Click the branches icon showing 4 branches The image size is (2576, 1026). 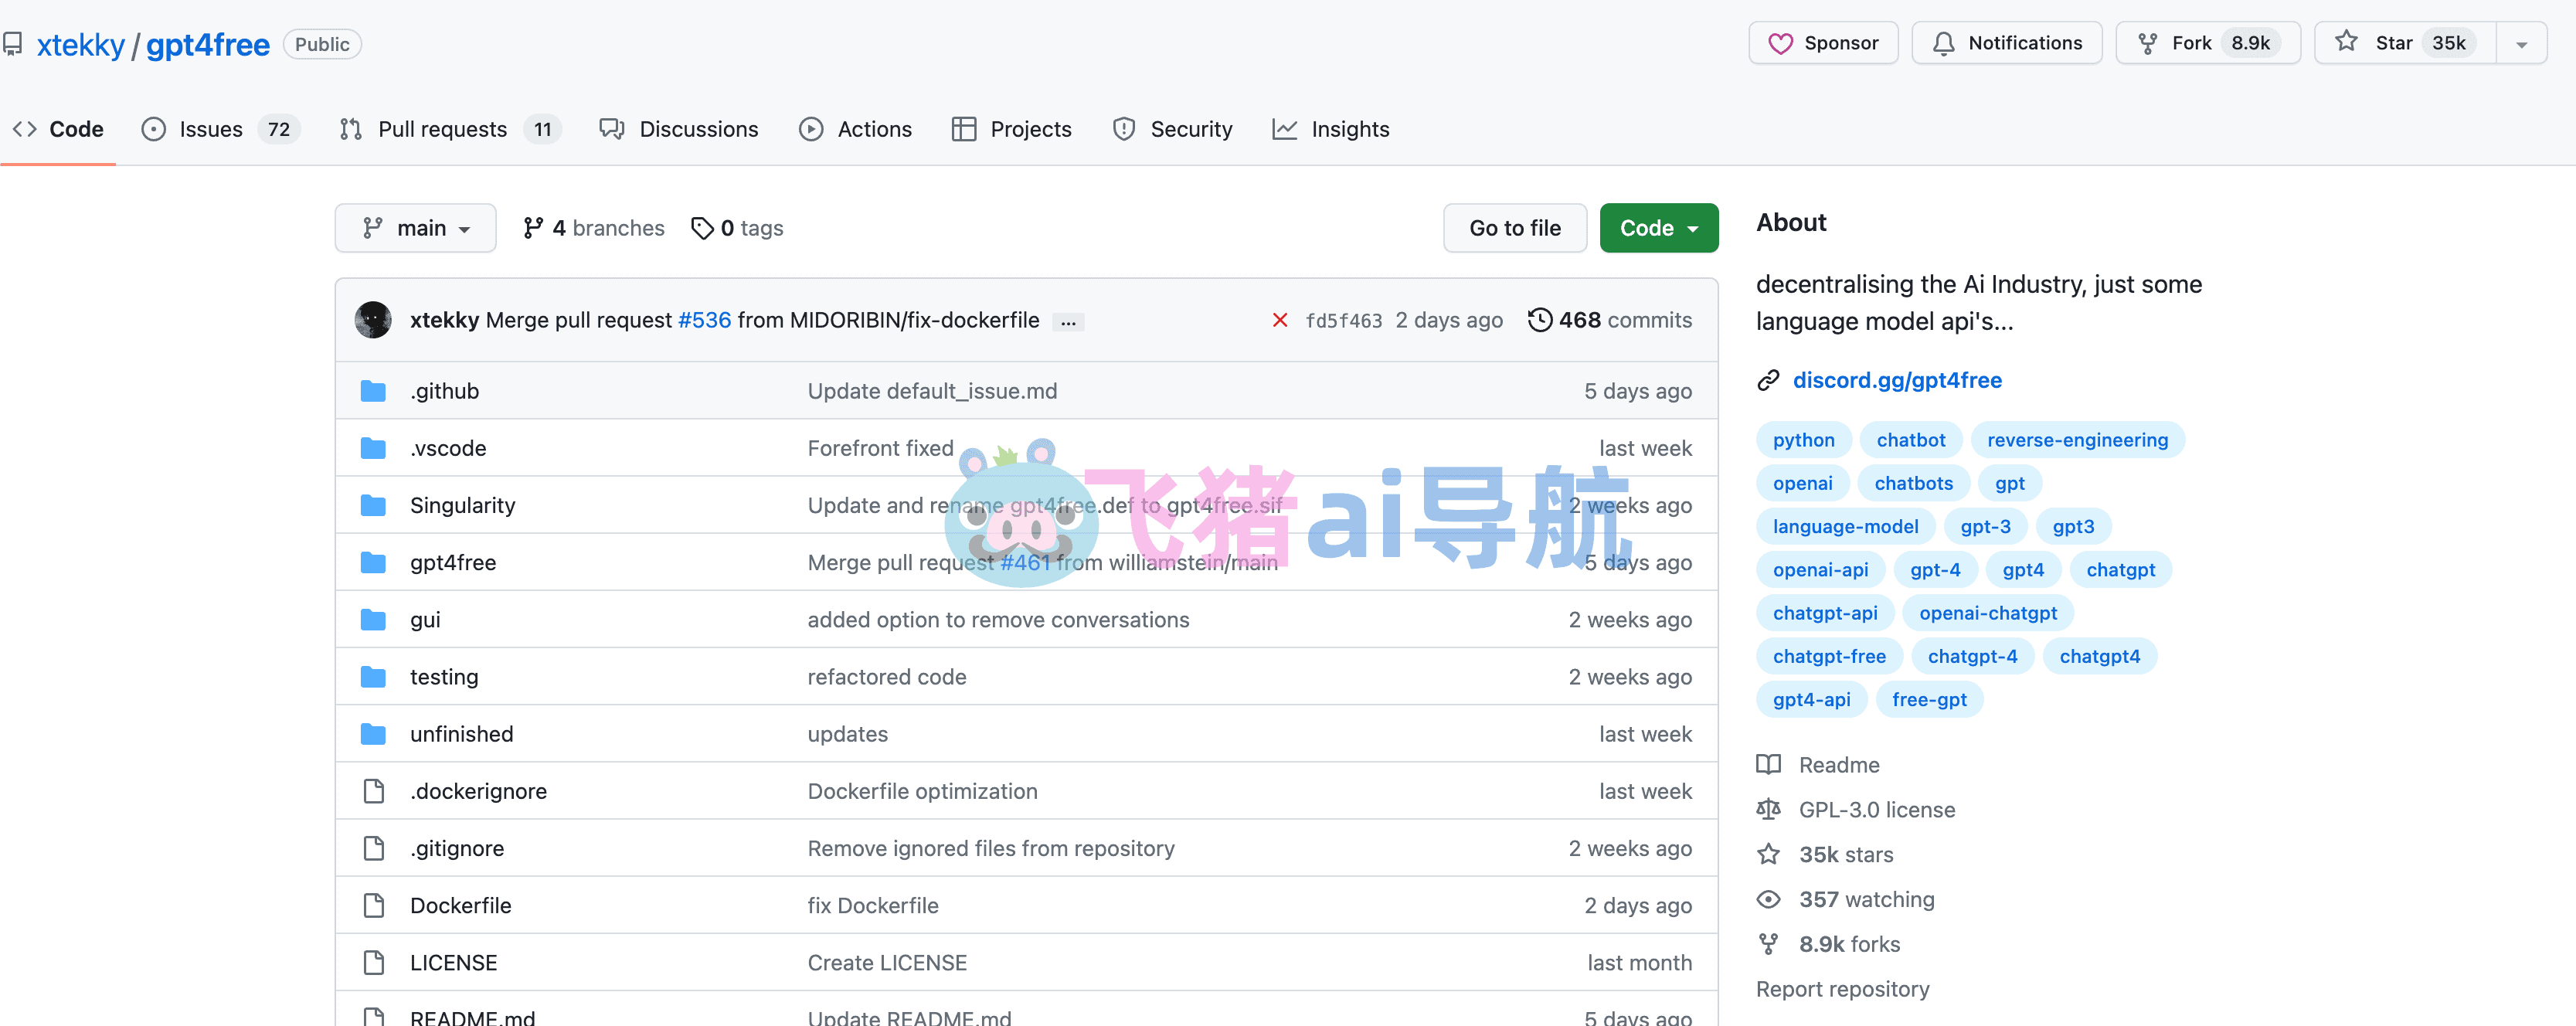533,228
